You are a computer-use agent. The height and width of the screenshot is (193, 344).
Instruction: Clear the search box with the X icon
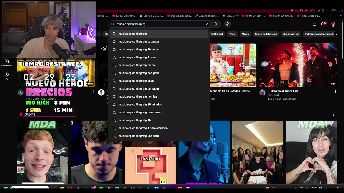pyautogui.click(x=207, y=24)
